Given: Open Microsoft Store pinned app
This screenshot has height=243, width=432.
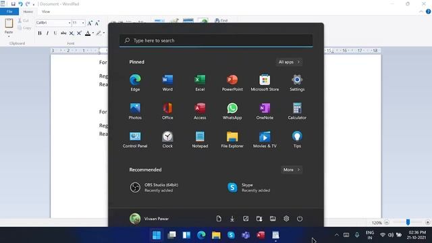Looking at the screenshot, I should 265,82.
